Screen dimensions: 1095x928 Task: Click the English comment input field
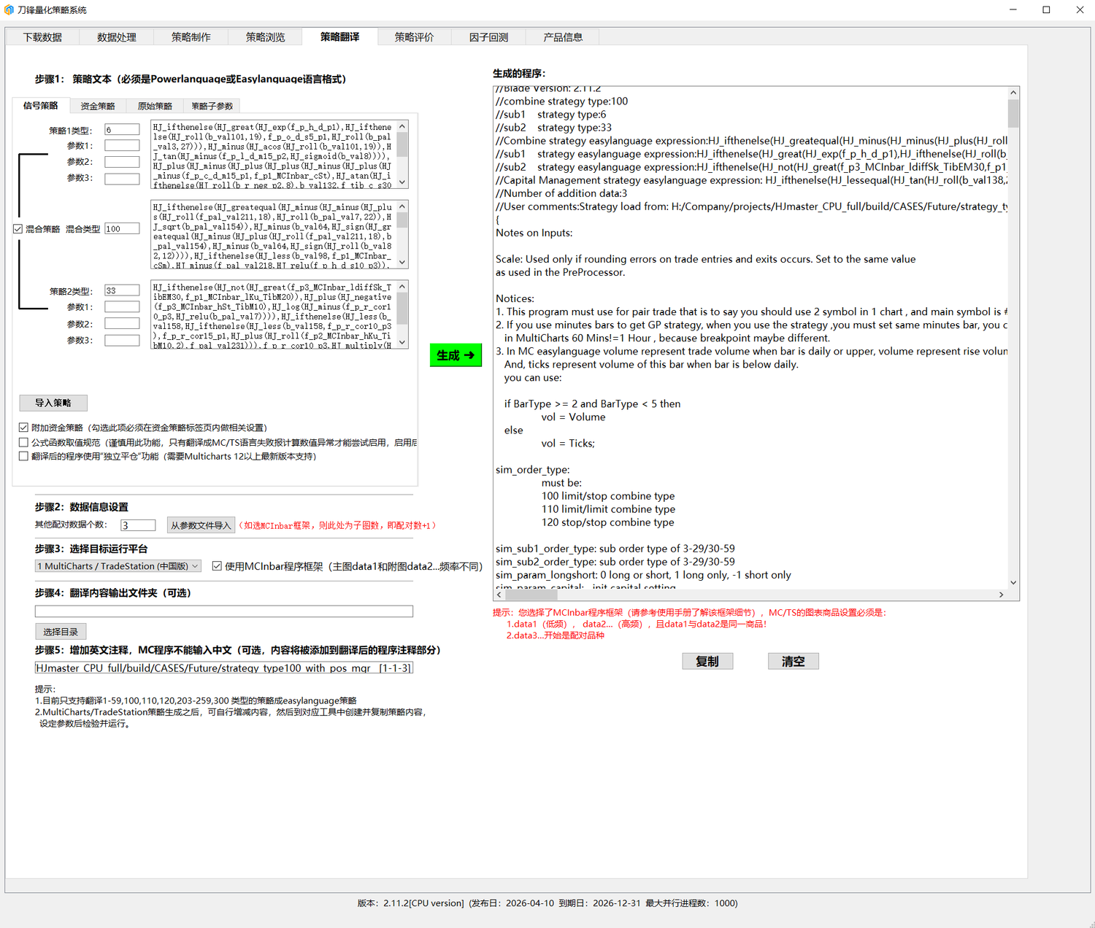224,668
